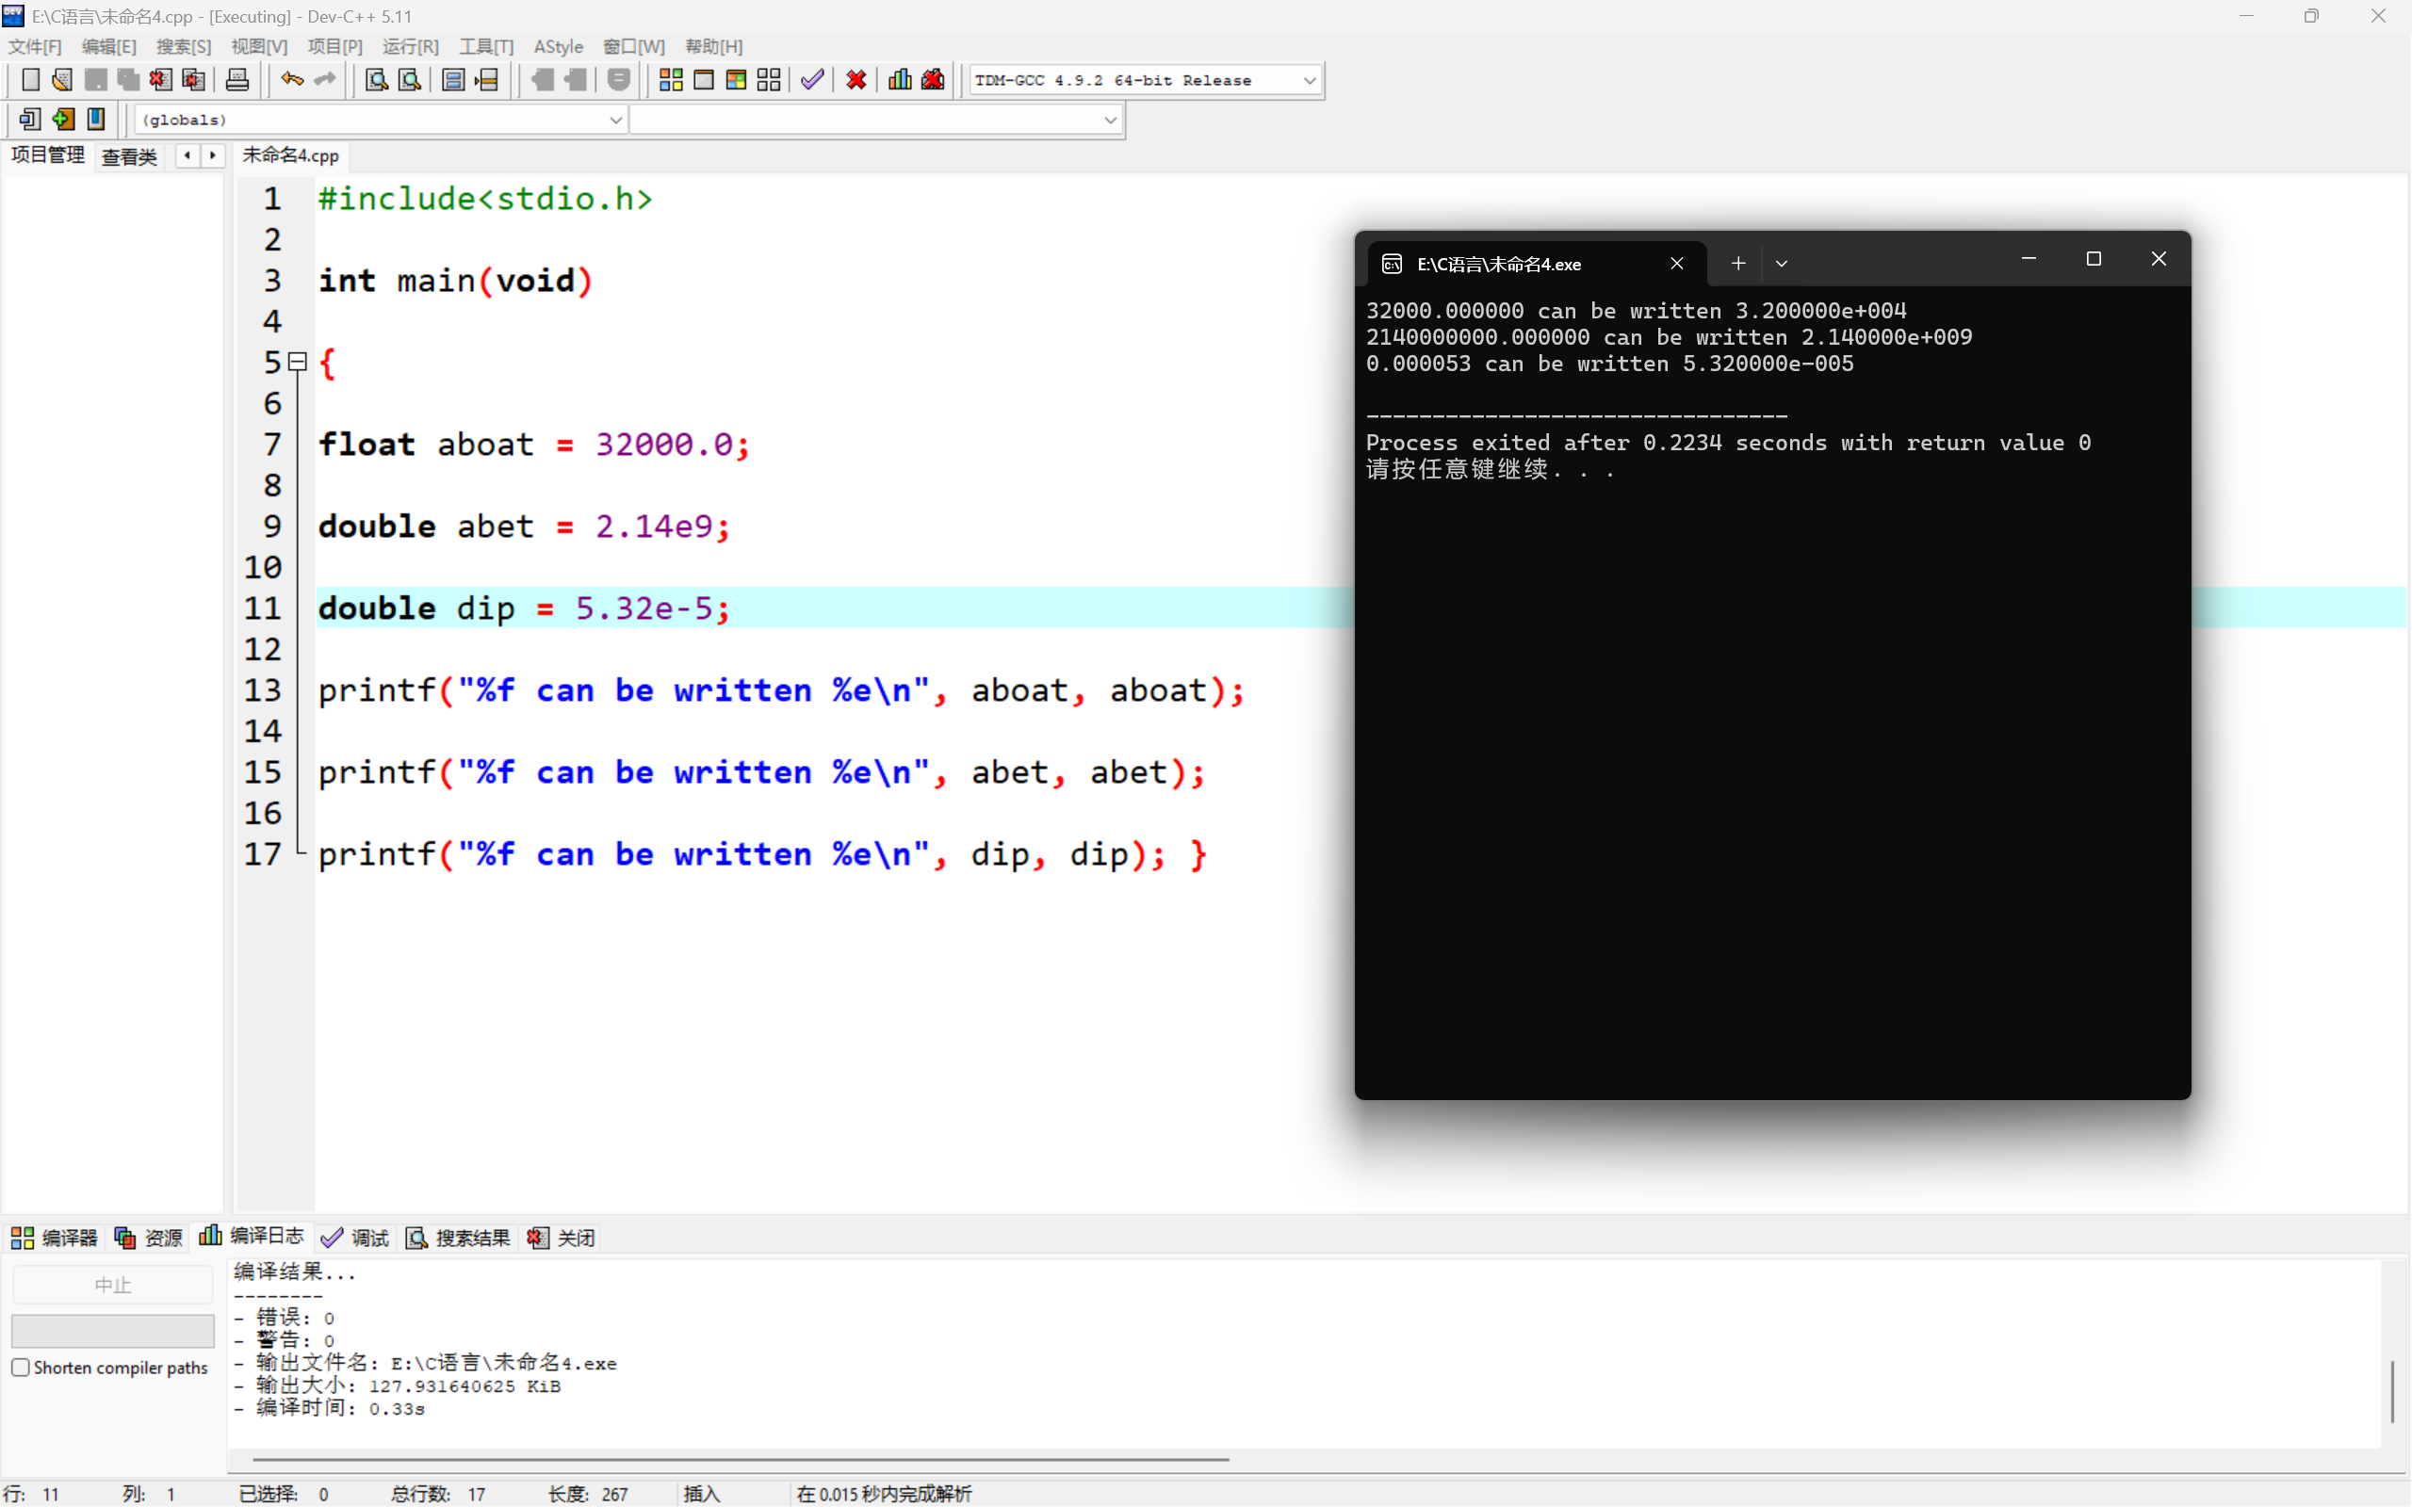Click the New file toolbar icon
2412x1507 pixels.
[30, 80]
